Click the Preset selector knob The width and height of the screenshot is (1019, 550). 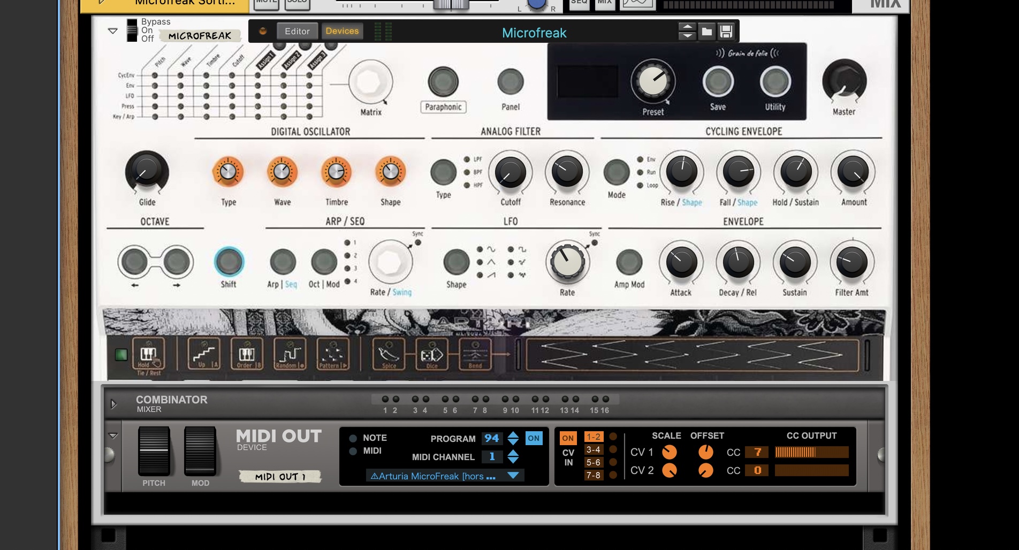coord(652,81)
